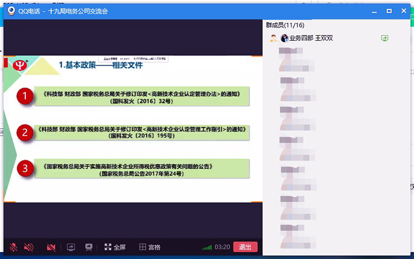
Task: Toggle the muted speaker icon
Action: (29, 247)
